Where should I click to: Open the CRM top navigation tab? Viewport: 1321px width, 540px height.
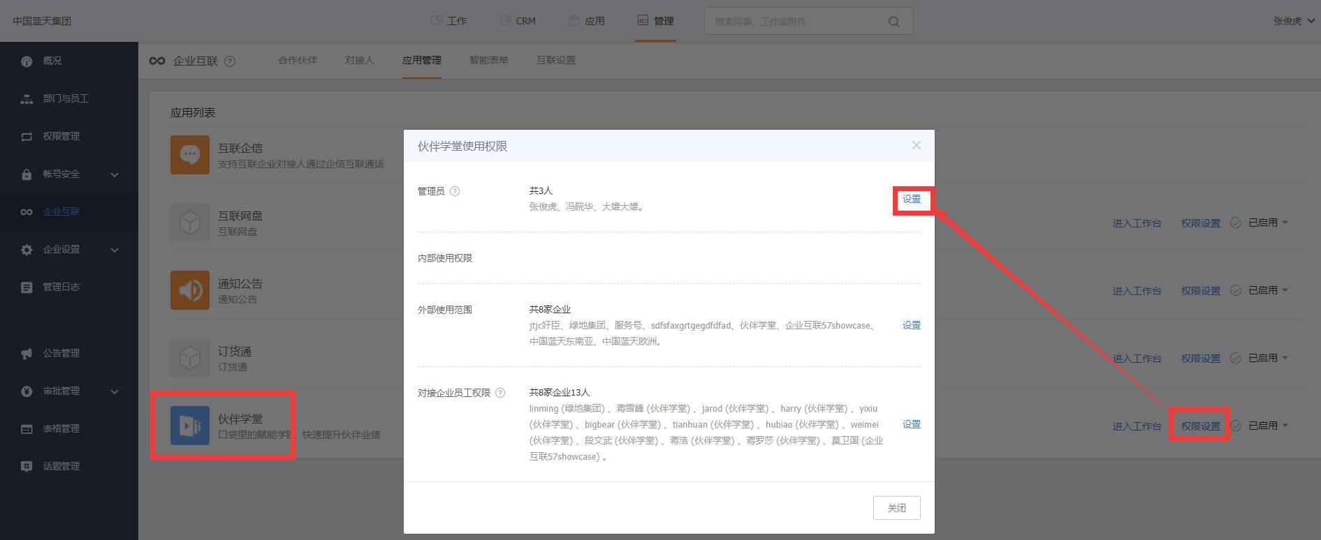pyautogui.click(x=518, y=21)
